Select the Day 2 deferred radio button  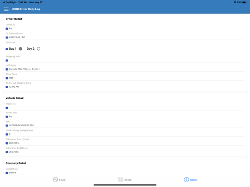(38, 49)
